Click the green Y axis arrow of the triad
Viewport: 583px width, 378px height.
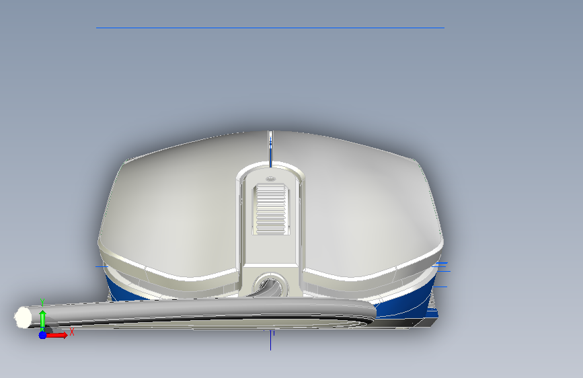(x=43, y=320)
